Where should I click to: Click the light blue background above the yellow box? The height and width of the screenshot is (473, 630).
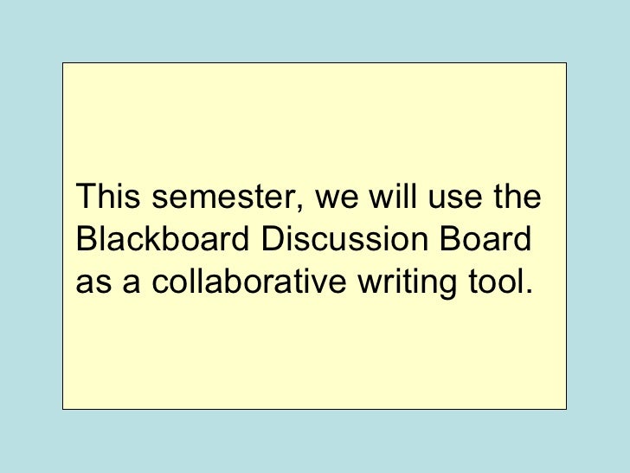point(315,30)
